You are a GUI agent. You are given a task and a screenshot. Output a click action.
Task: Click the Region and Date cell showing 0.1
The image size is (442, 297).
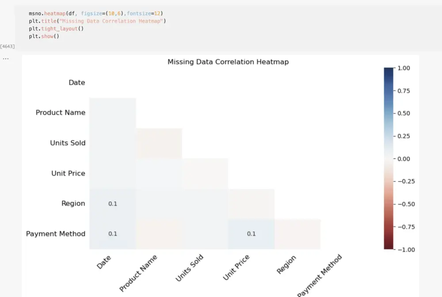point(113,204)
